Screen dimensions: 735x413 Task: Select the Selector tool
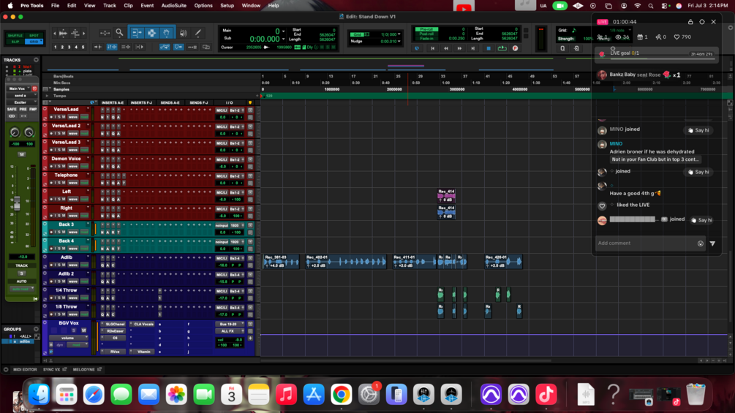(152, 33)
